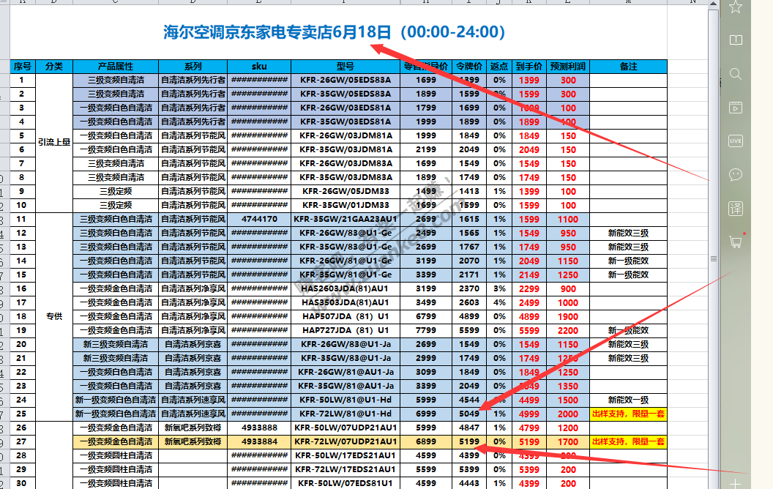Select the 引流上量 category cell

click(x=54, y=143)
